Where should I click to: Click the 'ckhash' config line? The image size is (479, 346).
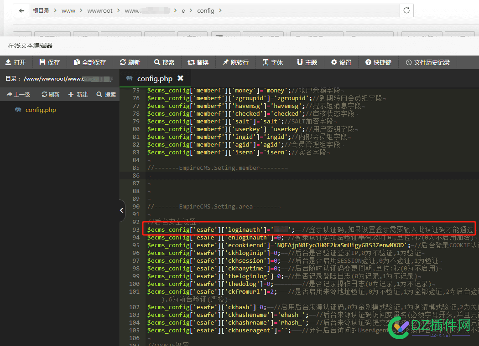[313, 307]
